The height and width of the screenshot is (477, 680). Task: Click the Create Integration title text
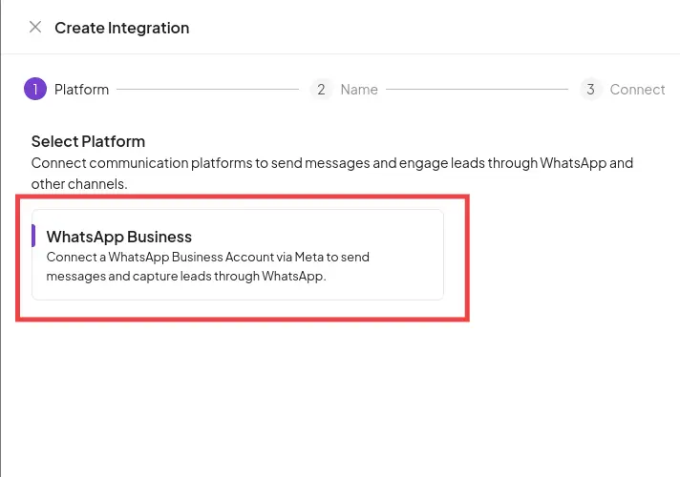click(x=122, y=29)
